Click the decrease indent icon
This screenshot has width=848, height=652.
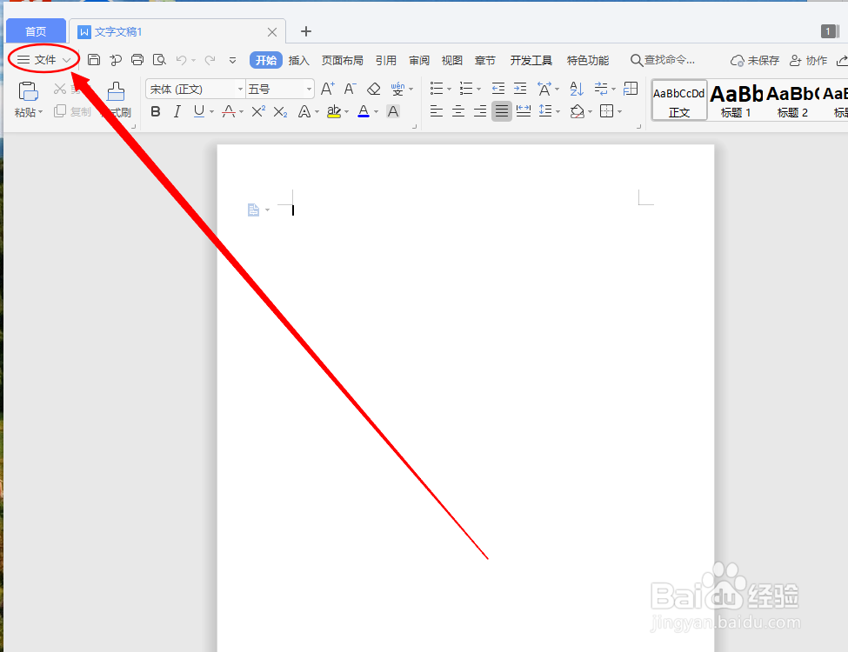click(x=498, y=88)
